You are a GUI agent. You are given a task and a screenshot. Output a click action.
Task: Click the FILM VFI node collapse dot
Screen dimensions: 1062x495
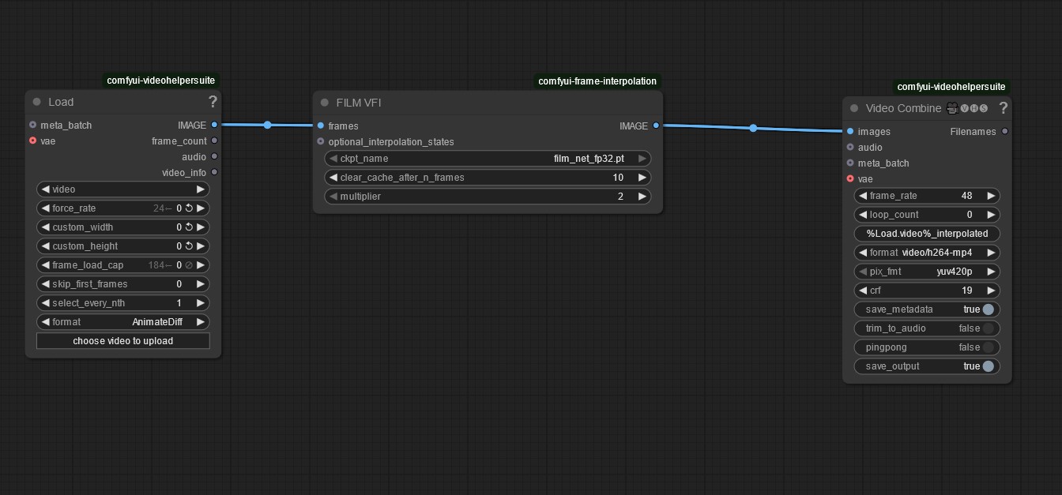(x=325, y=103)
